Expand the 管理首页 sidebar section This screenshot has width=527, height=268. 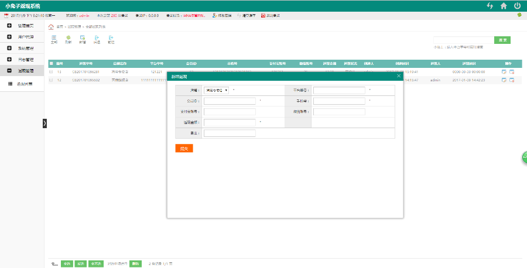22,26
